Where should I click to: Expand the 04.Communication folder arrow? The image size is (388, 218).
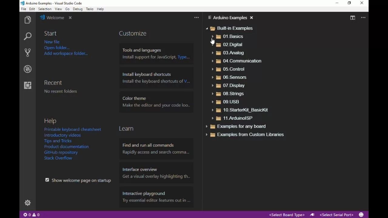pos(212,61)
